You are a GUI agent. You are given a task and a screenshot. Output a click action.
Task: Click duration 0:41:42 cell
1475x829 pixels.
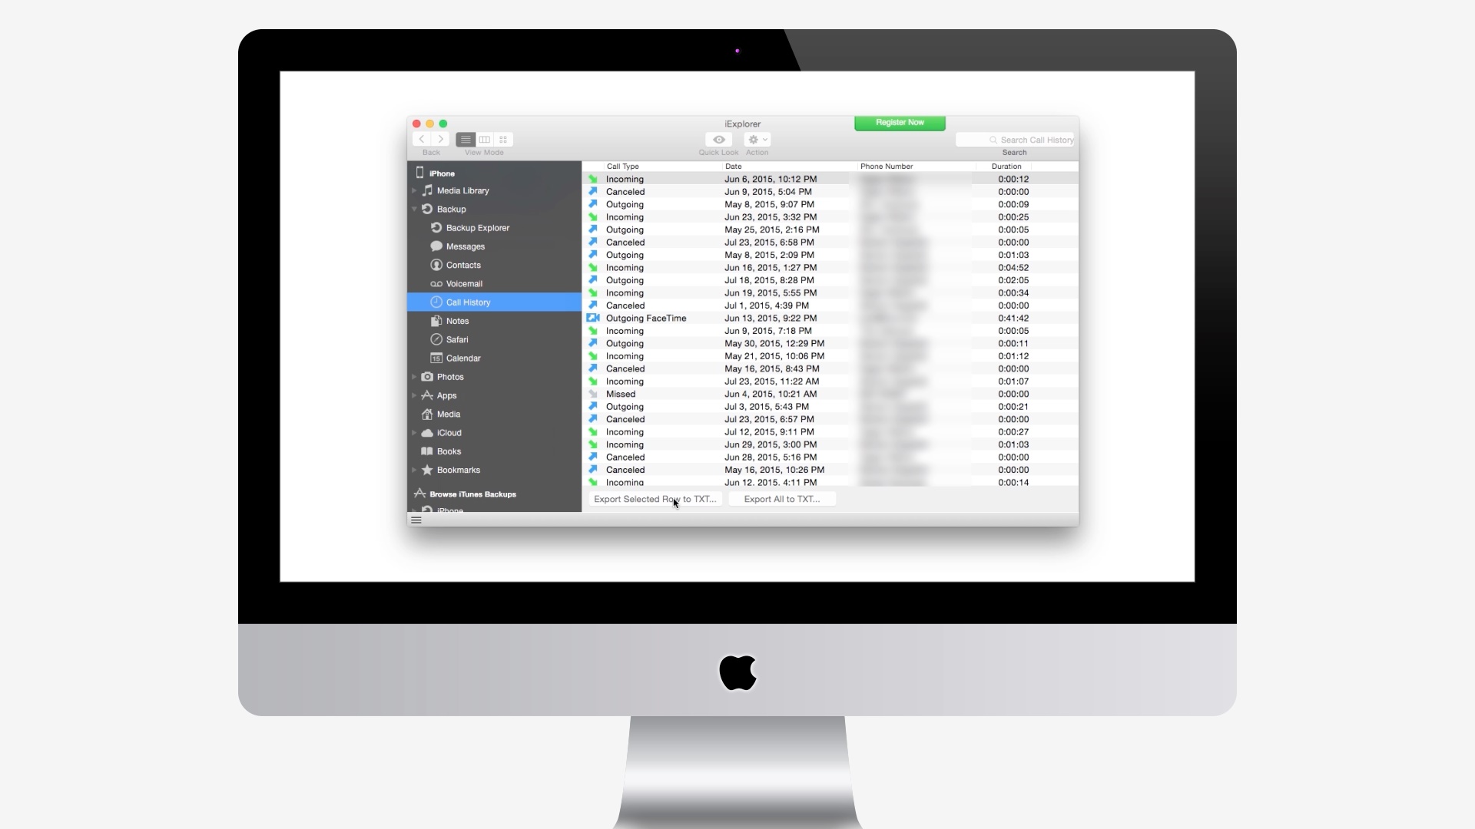click(1013, 318)
